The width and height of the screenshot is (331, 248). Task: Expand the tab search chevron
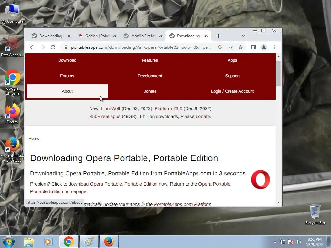click(244, 36)
